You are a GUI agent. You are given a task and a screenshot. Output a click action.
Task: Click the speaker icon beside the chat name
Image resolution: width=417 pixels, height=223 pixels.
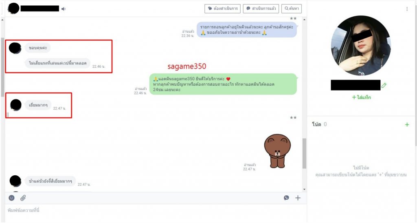[x=64, y=9]
